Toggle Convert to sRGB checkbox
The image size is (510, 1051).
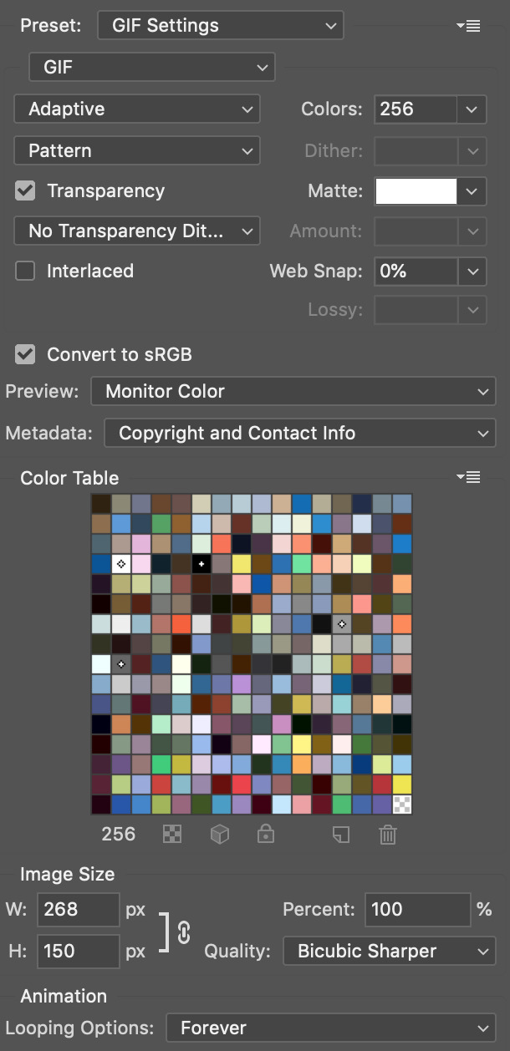[26, 354]
